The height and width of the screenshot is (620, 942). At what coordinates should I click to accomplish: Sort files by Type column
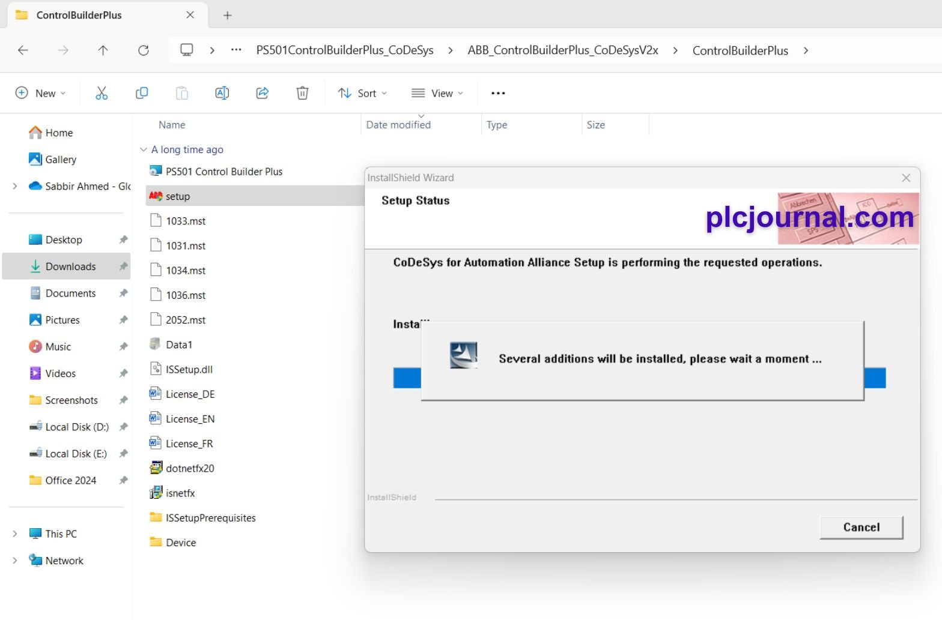pyautogui.click(x=497, y=125)
